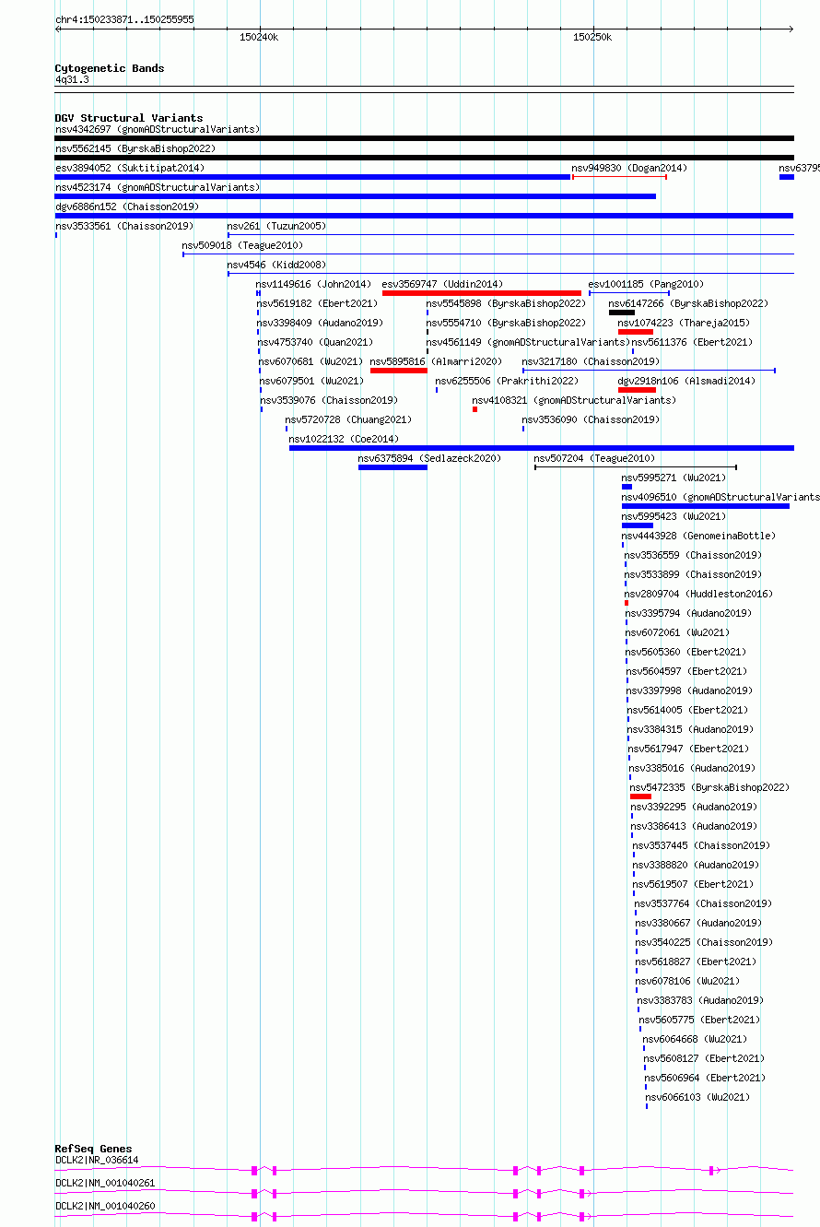Click nsv2809704 Huddleston2016 label
Image resolution: width=820 pixels, height=1227 pixels.
click(x=697, y=594)
